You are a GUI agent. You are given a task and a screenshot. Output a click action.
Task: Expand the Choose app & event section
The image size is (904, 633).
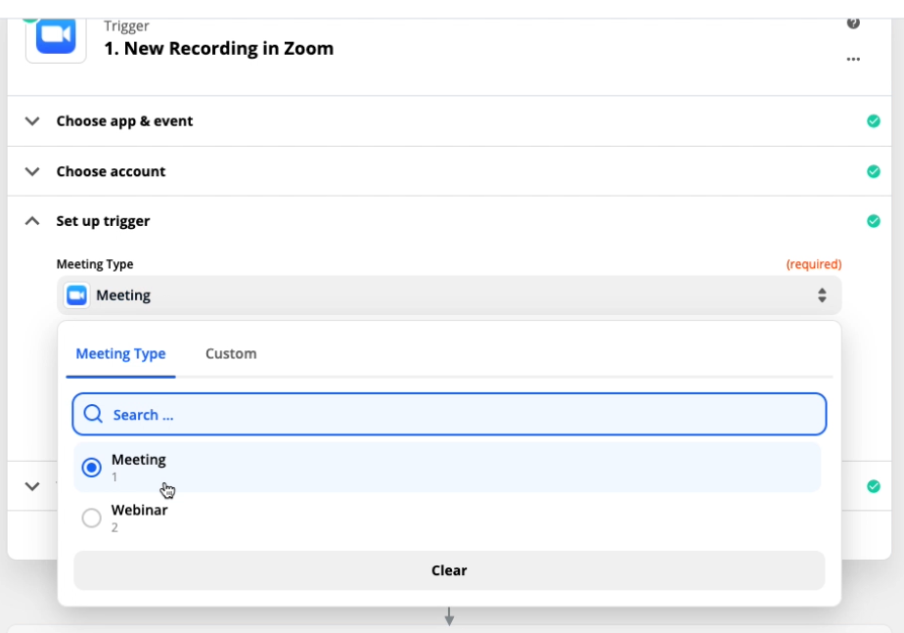coord(32,121)
